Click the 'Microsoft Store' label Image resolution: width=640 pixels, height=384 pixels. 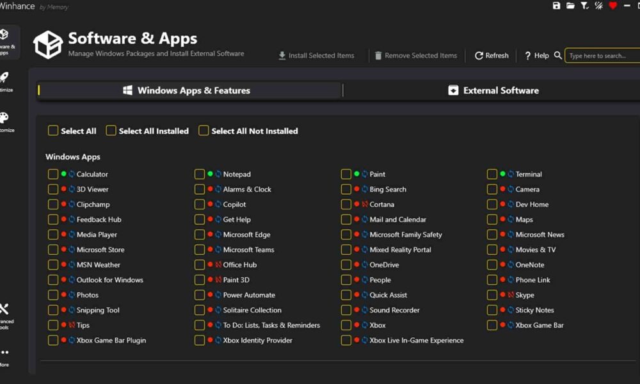click(x=100, y=250)
